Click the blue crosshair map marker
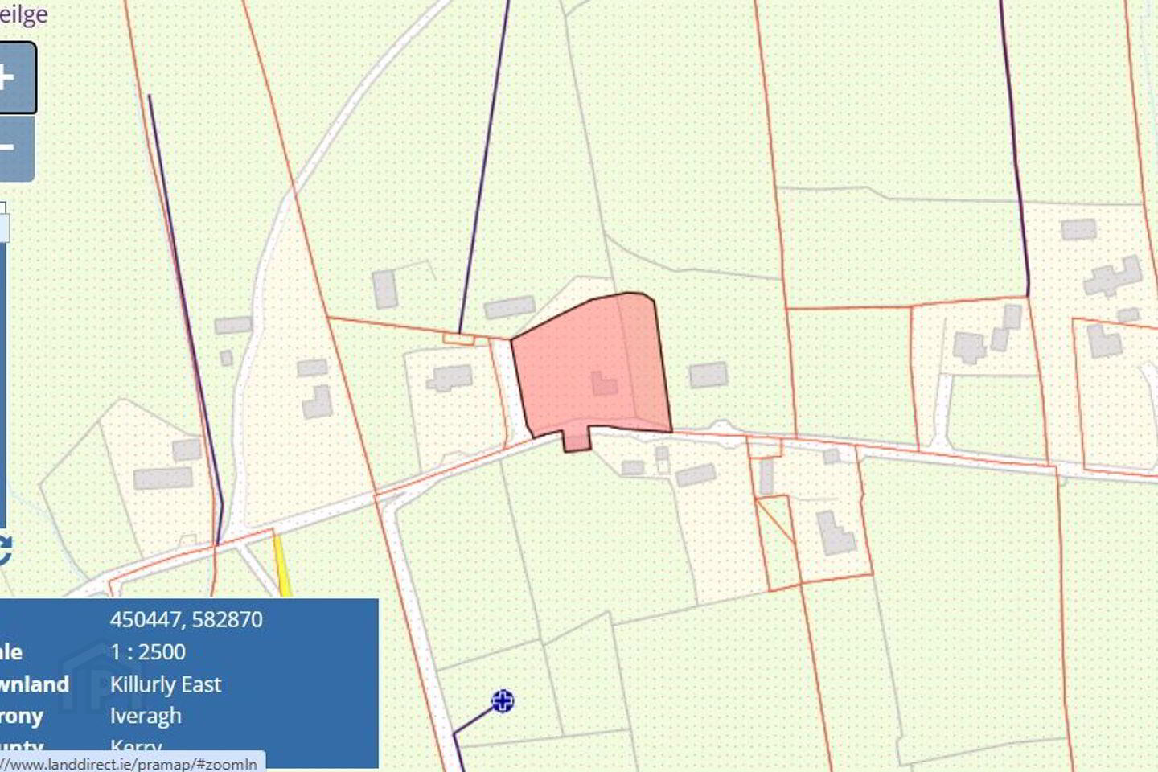 (503, 700)
